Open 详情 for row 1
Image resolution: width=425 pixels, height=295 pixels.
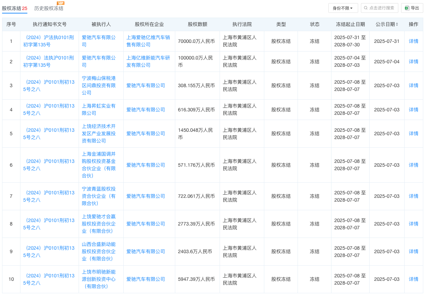[x=414, y=41]
